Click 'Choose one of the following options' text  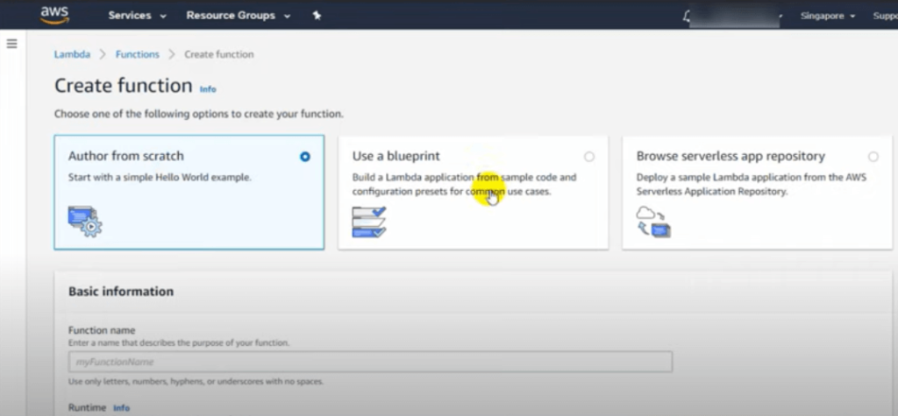(x=199, y=114)
